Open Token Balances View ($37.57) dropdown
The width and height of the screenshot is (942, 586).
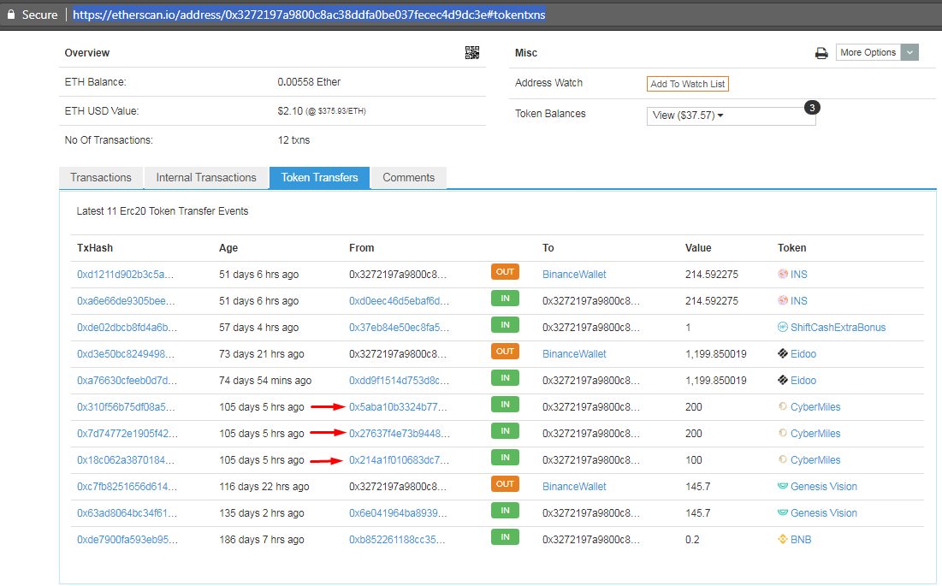[732, 115]
